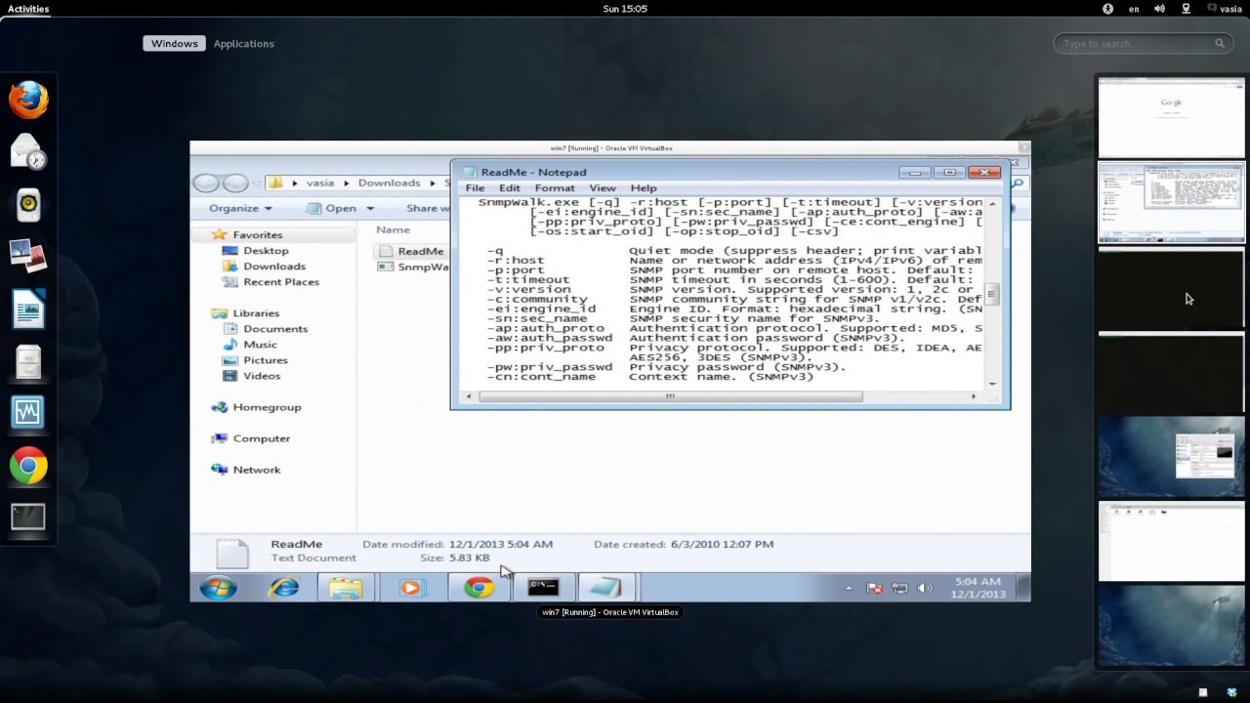The image size is (1250, 703).
Task: Select the last workspace thumbnail
Action: pos(1172,625)
